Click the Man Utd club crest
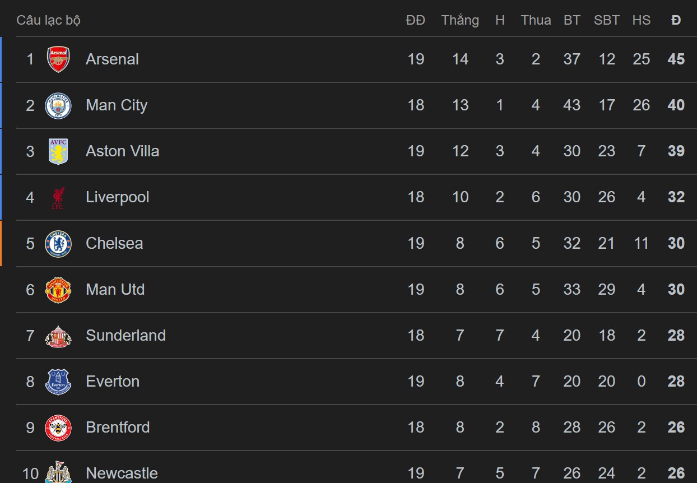This screenshot has height=483, width=697. tap(58, 289)
